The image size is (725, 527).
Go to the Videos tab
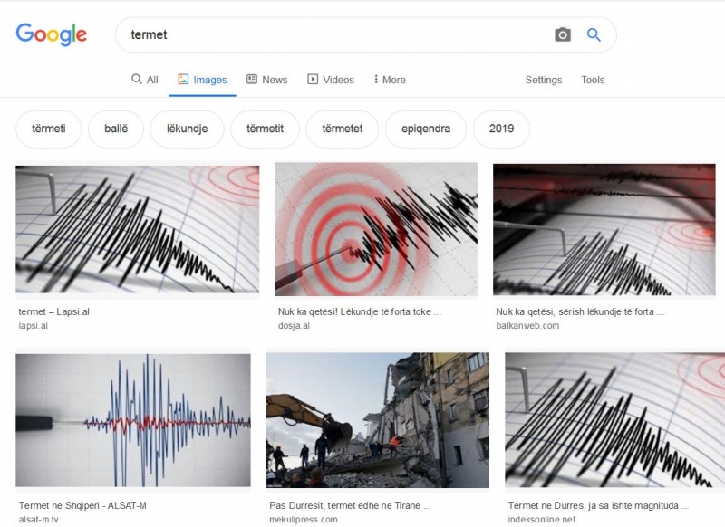pyautogui.click(x=331, y=80)
